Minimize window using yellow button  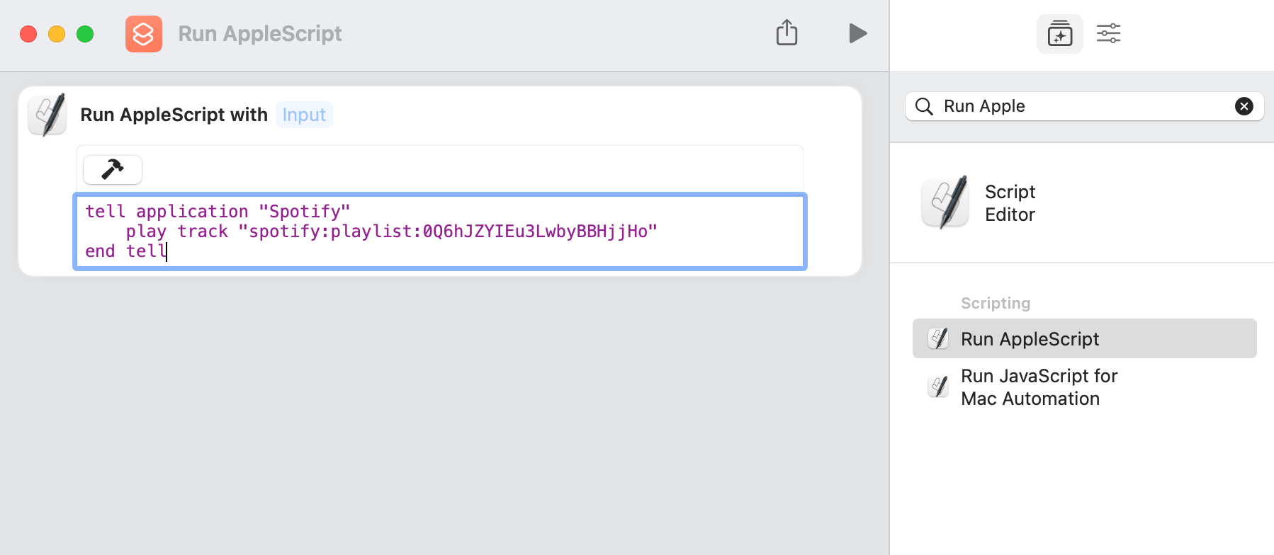pos(57,34)
